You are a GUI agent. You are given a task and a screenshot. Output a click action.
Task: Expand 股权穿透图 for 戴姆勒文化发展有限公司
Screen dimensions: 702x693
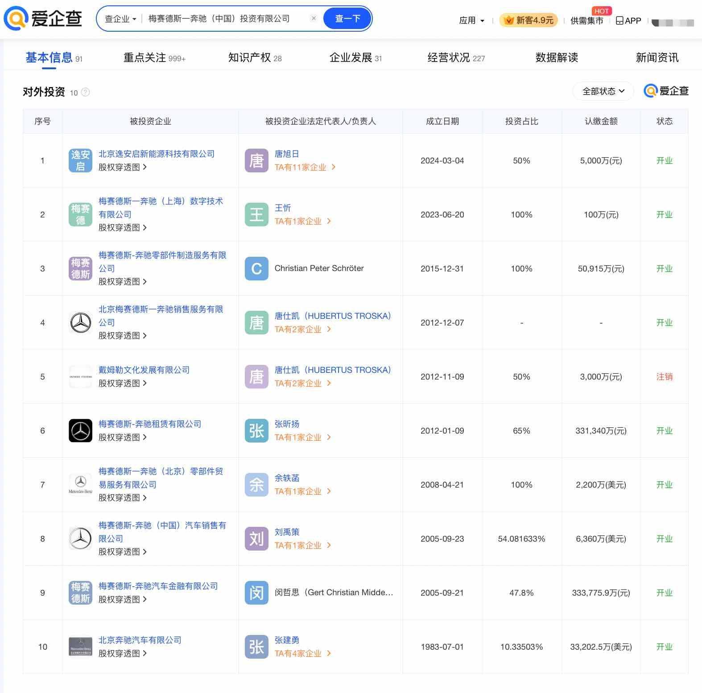tap(122, 384)
